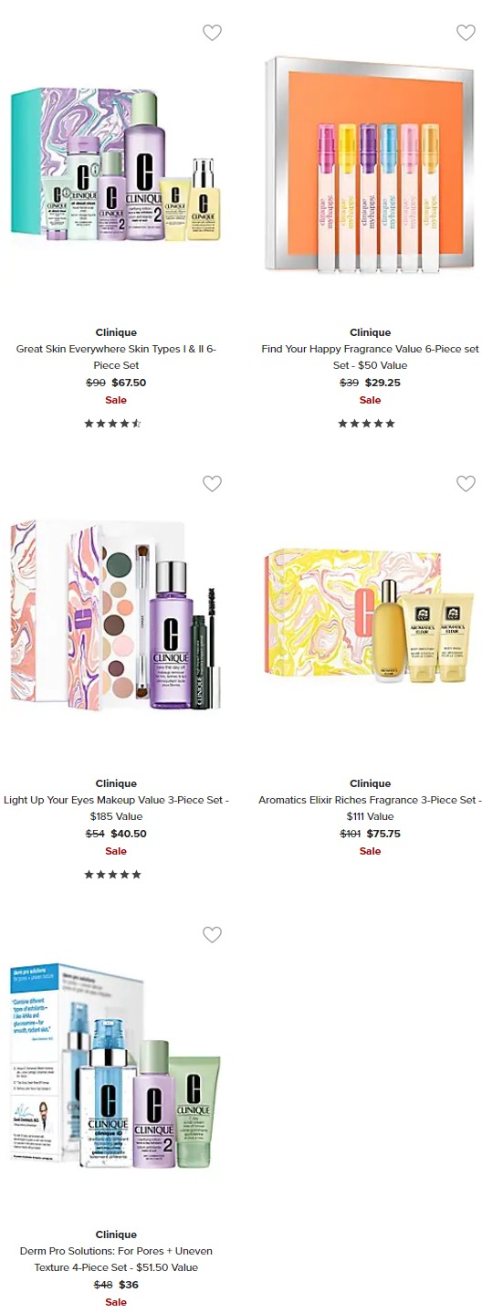
Task: View star rating for Great Skin Everywhere set
Action: (x=113, y=424)
